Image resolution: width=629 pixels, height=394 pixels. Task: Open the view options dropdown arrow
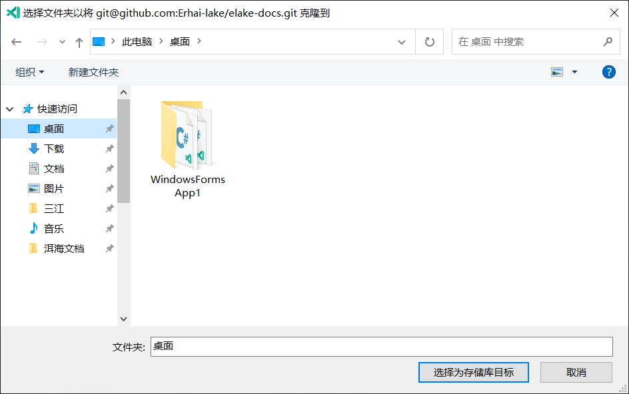pyautogui.click(x=574, y=72)
